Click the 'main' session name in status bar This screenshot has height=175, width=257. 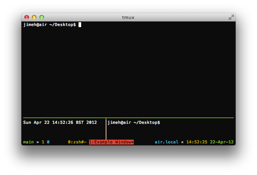[28, 142]
